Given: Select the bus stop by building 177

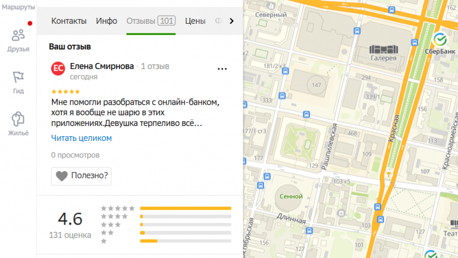Looking at the screenshot, I should [267, 177].
